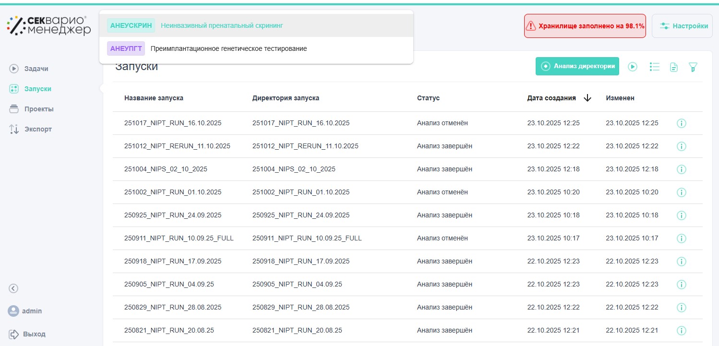Click the Анализ директории button
The image size is (719, 346).
click(x=577, y=66)
